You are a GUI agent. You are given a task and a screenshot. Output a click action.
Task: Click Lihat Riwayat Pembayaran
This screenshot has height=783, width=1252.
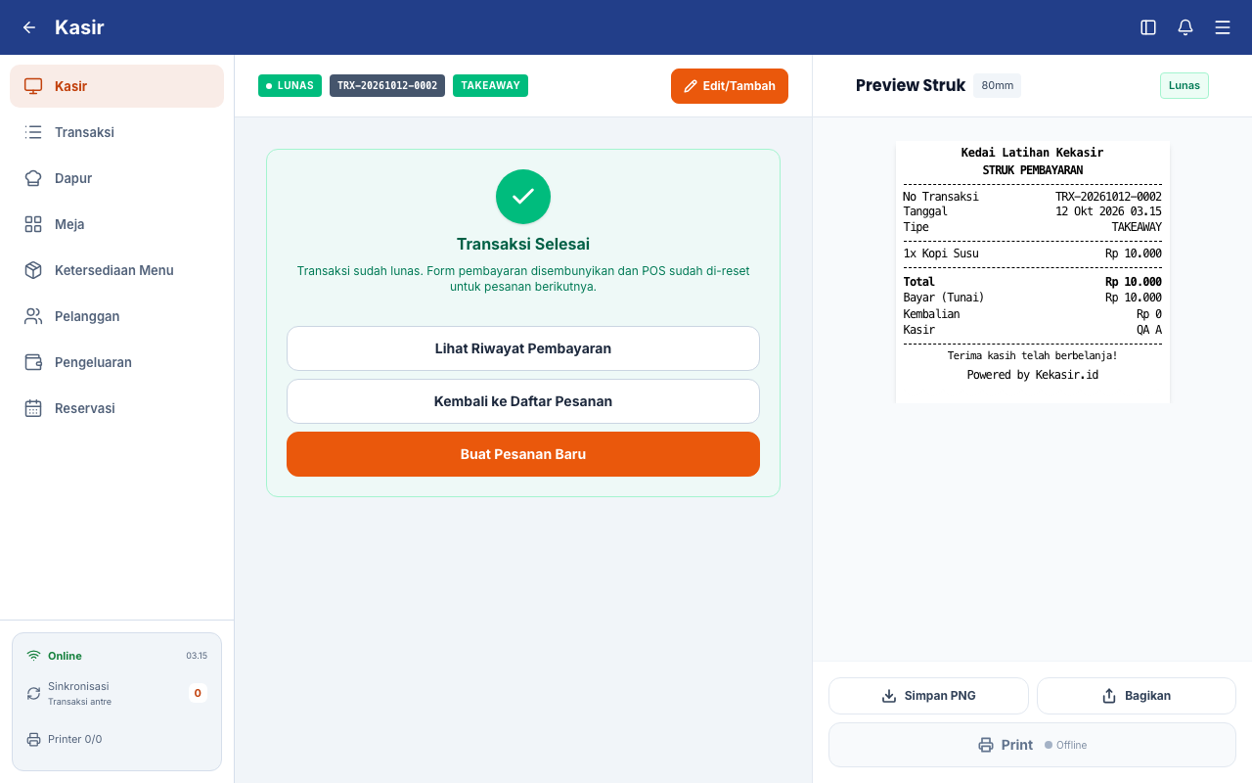point(523,348)
